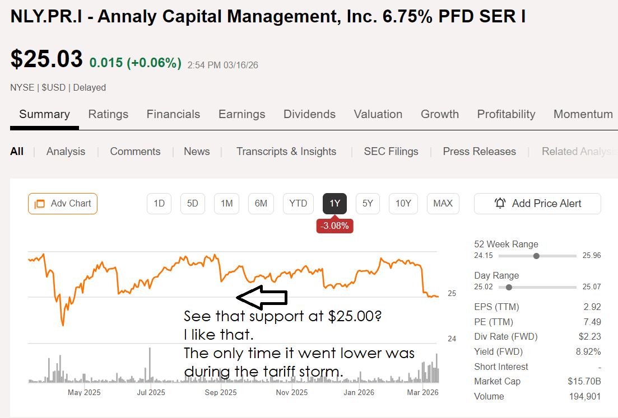This screenshot has height=418, width=618.
Task: Show SEC Filings items
Action: point(391,152)
